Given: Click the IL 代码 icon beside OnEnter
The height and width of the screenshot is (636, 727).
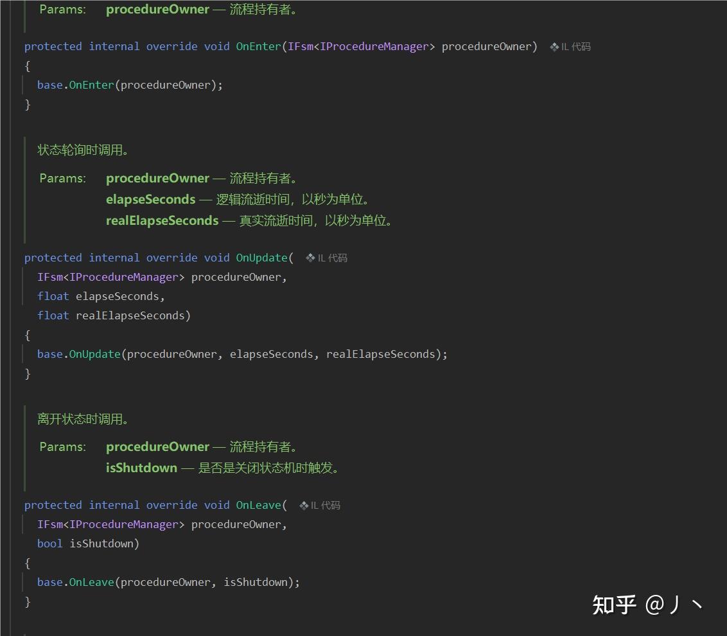Looking at the screenshot, I should point(570,46).
